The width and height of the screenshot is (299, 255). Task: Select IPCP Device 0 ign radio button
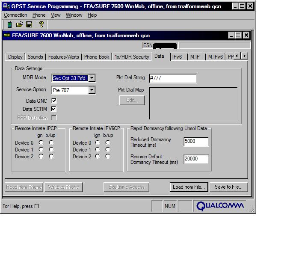41,142
